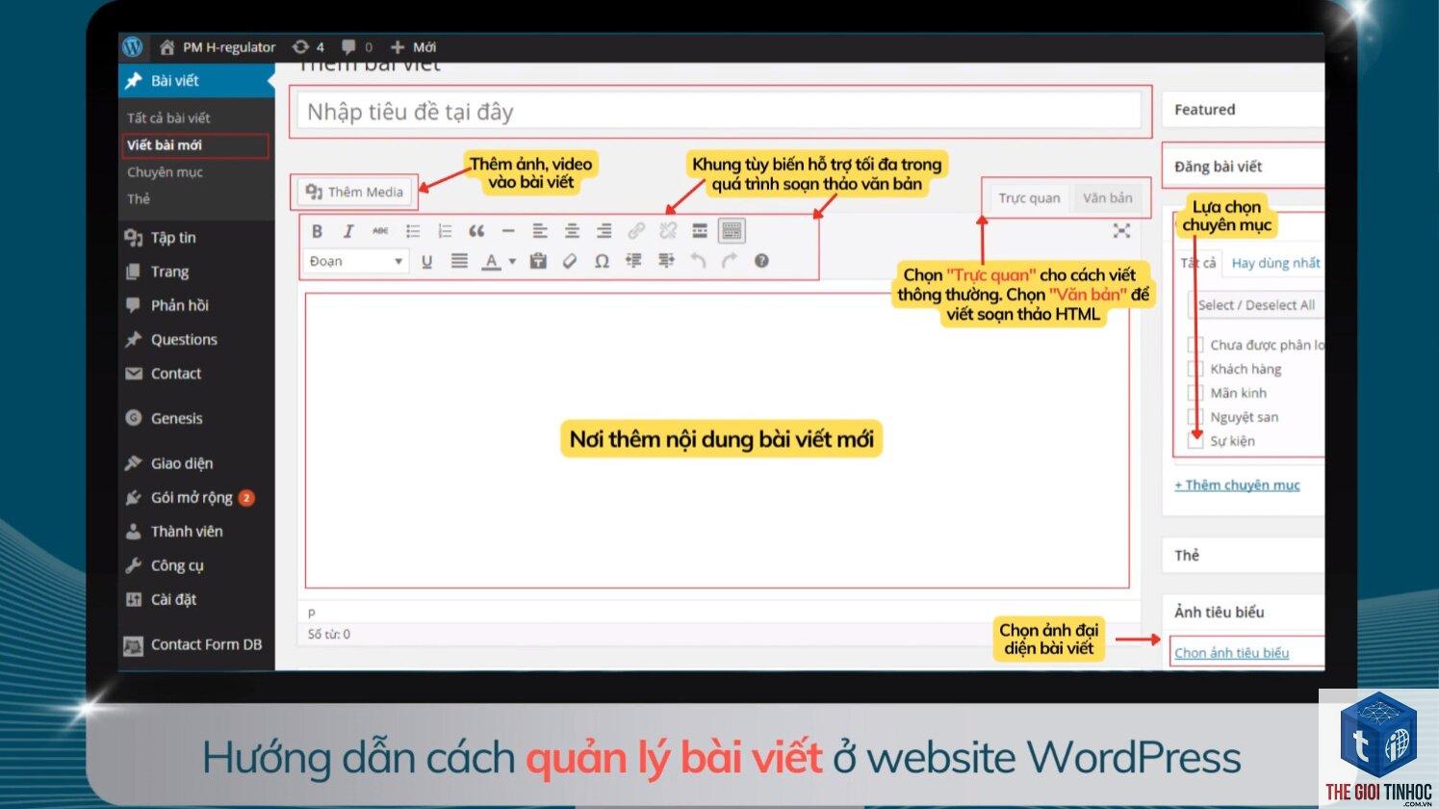Decrease the indent
This screenshot has width=1439, height=809.
pyautogui.click(x=633, y=261)
